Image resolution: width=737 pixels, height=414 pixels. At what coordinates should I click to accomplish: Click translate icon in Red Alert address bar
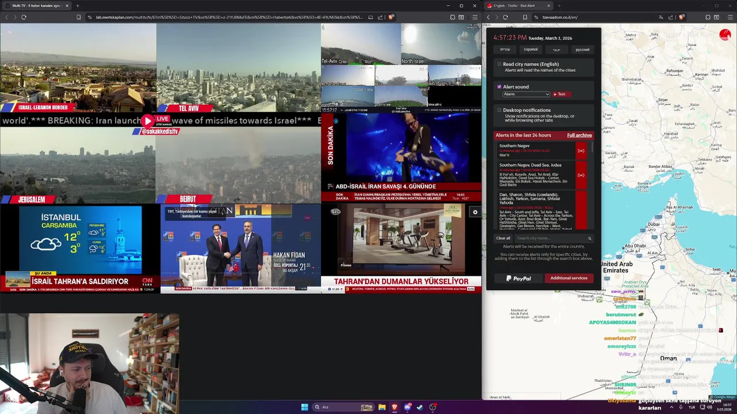tap(660, 17)
